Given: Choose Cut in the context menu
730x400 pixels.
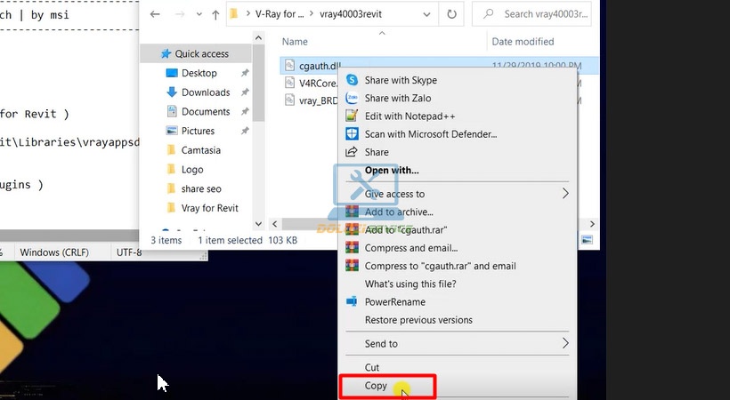Looking at the screenshot, I should pos(372,367).
